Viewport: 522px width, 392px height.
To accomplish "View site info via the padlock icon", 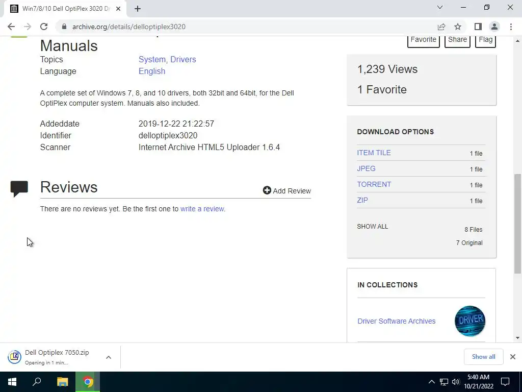I will pos(64,27).
